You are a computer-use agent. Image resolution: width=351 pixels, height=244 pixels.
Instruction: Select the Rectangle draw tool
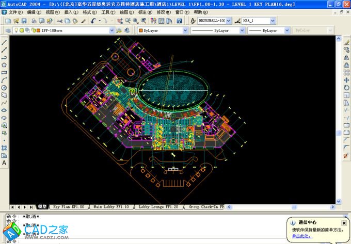(x=4, y=73)
